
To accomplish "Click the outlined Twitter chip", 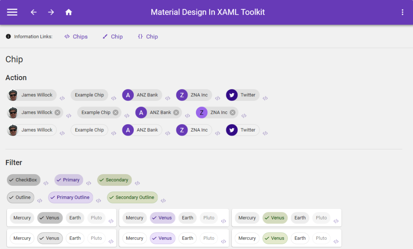I will pyautogui.click(x=243, y=130).
